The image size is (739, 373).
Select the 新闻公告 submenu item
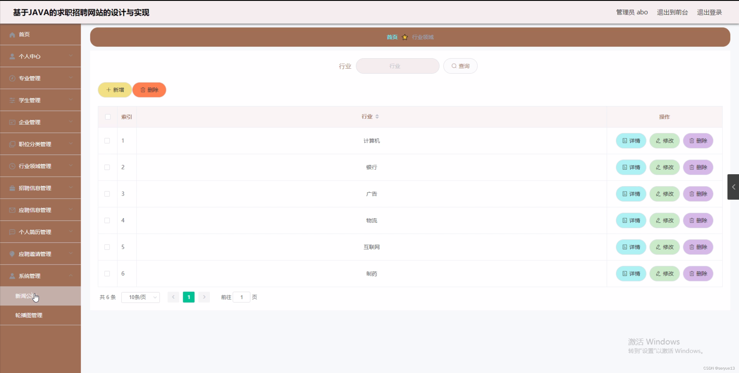pyautogui.click(x=25, y=296)
